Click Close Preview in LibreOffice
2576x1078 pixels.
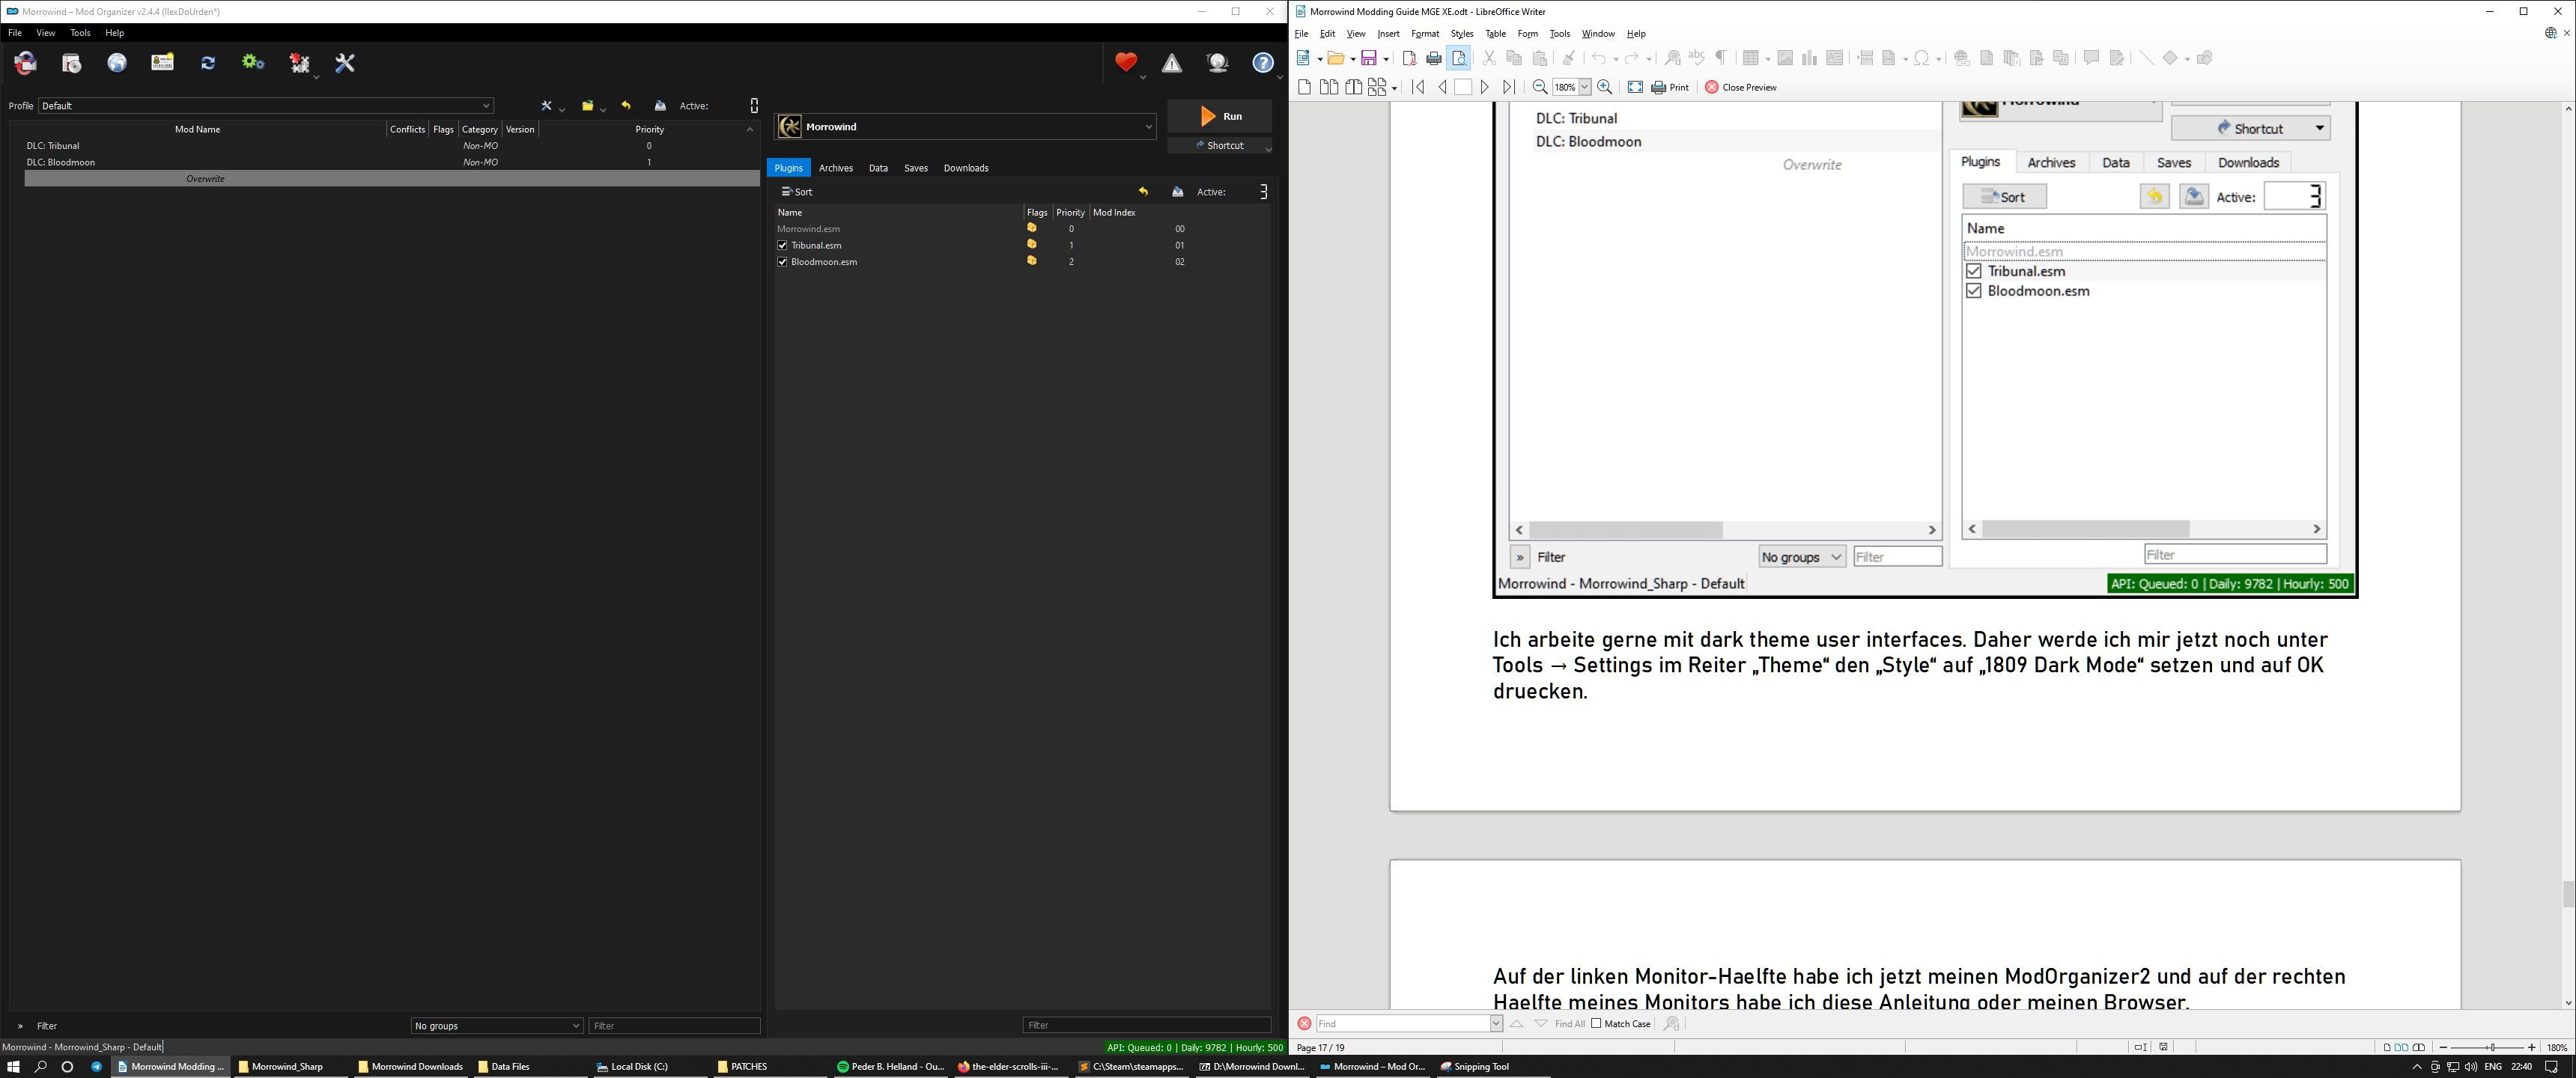pos(1741,88)
